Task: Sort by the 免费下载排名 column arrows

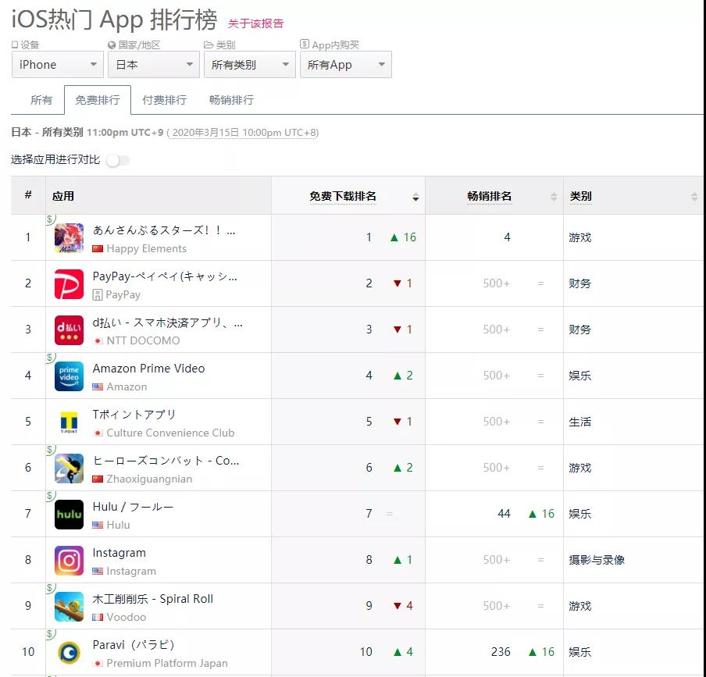Action: pos(416,196)
